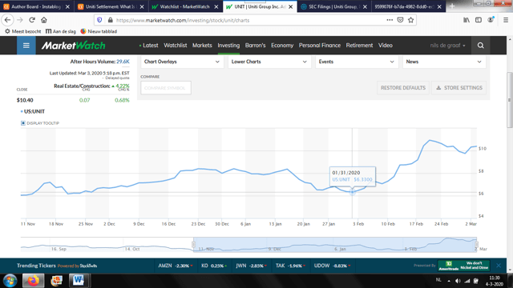Open Real Estate/Construction sector link
Image resolution: width=513 pixels, height=288 pixels.
coord(82,86)
